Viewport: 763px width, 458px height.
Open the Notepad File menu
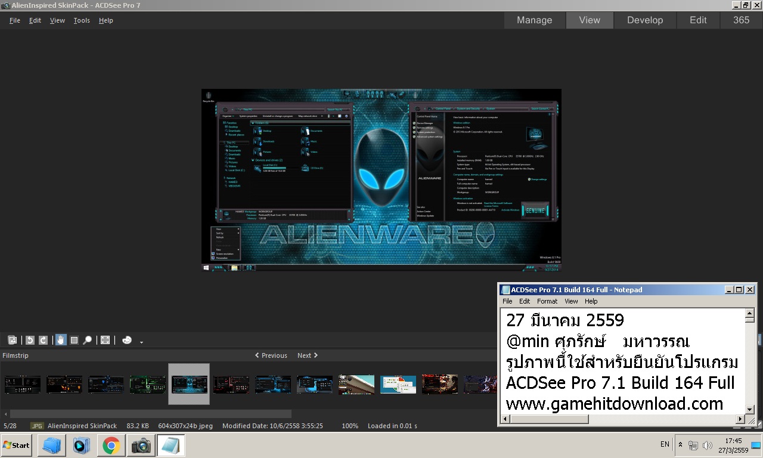pyautogui.click(x=507, y=301)
